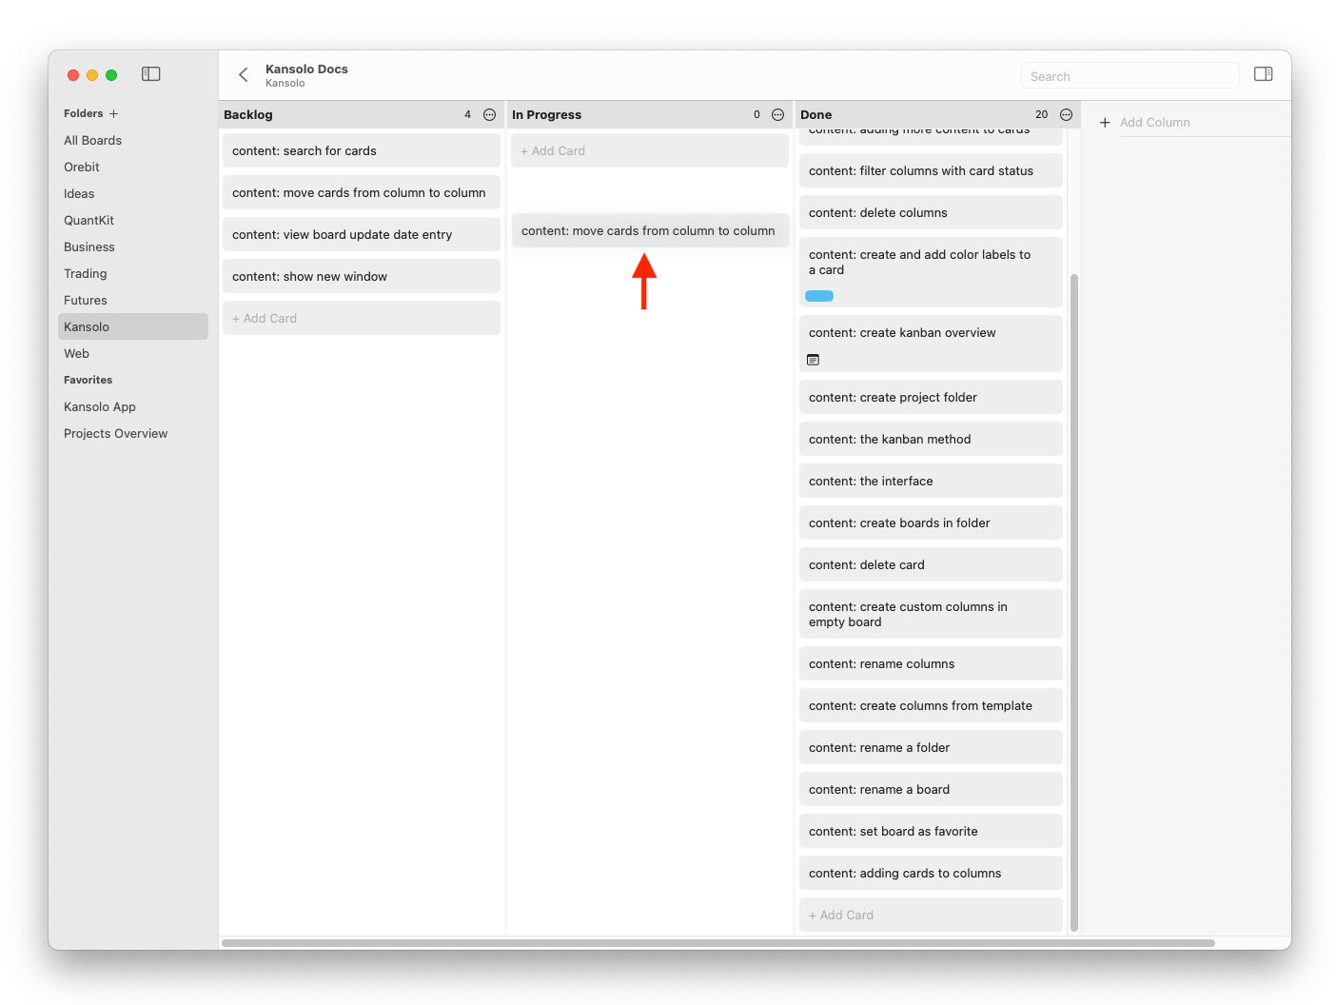The width and height of the screenshot is (1336, 1005).
Task: Add a new folder with plus icon
Action: pyautogui.click(x=114, y=113)
